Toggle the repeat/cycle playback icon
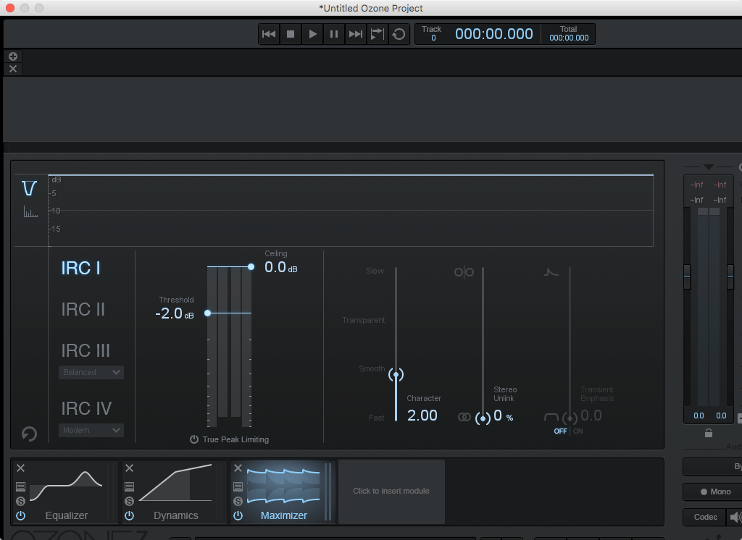The height and width of the screenshot is (540, 742). 399,34
